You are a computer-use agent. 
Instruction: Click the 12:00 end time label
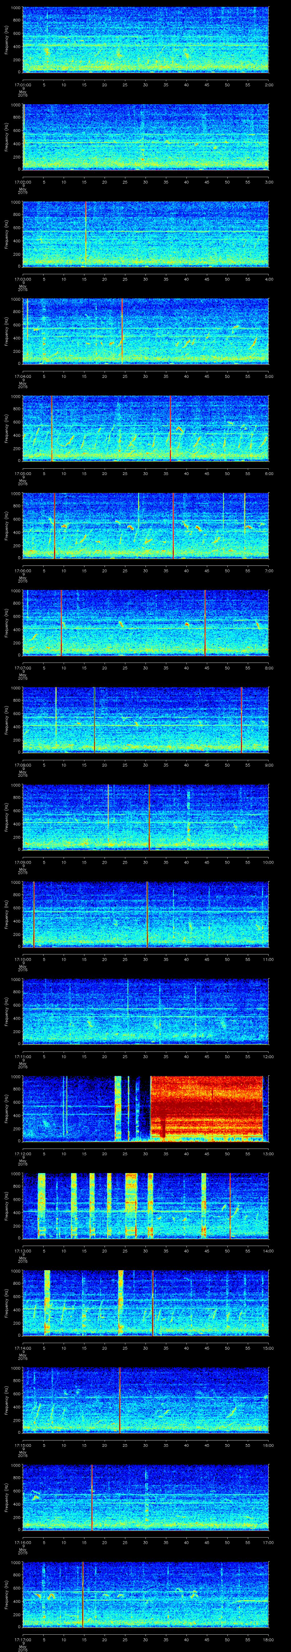click(x=268, y=1056)
